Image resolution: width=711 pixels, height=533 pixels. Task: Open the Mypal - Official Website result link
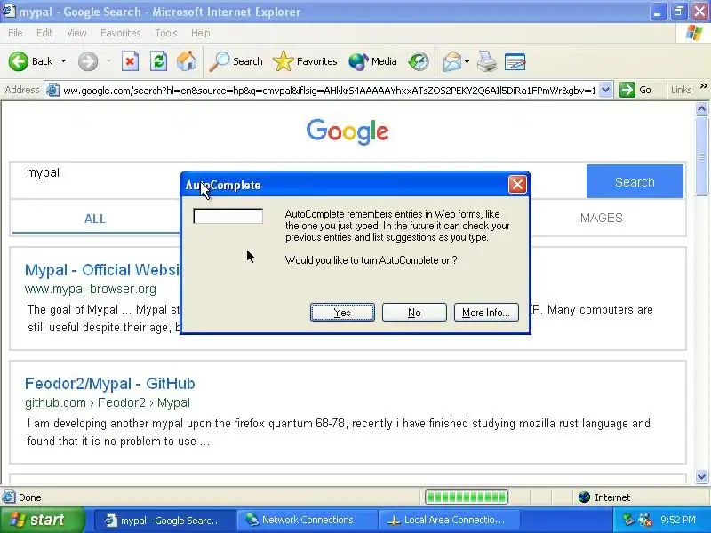[102, 270]
